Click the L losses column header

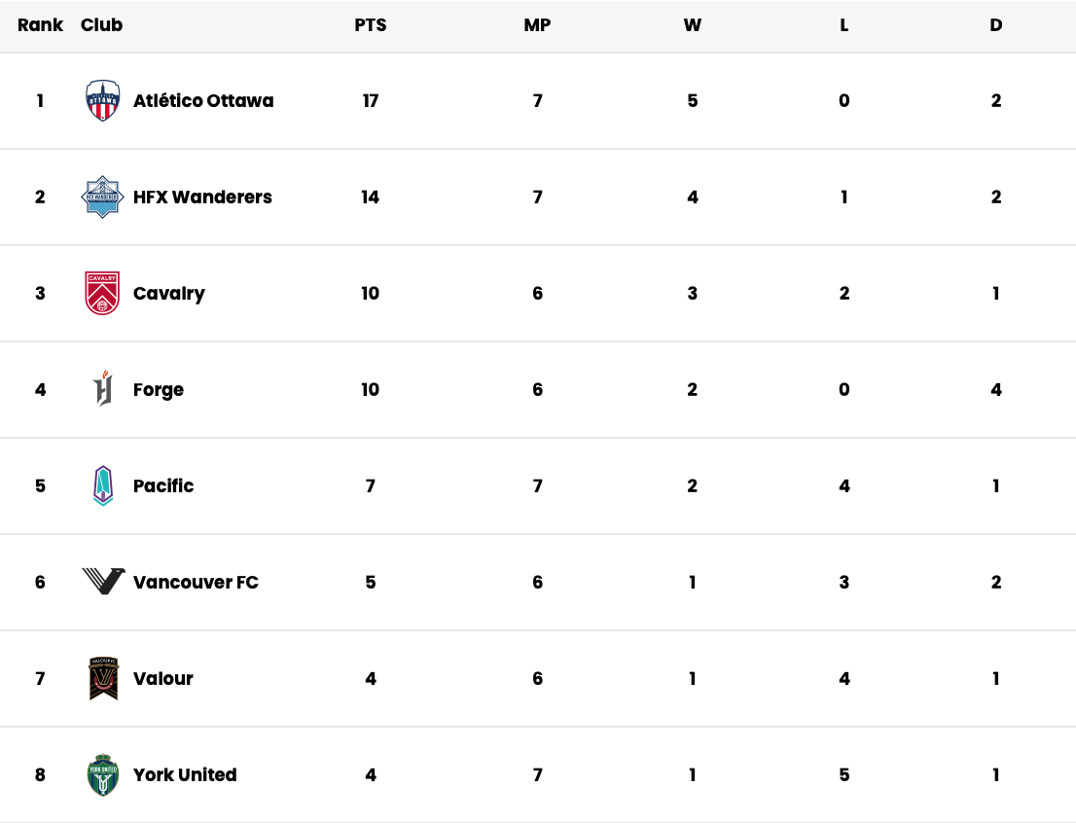point(844,25)
